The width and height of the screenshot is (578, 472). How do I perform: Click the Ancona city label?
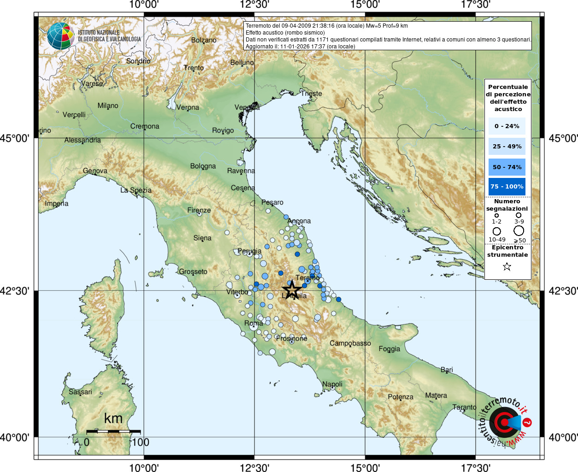pos(299,221)
